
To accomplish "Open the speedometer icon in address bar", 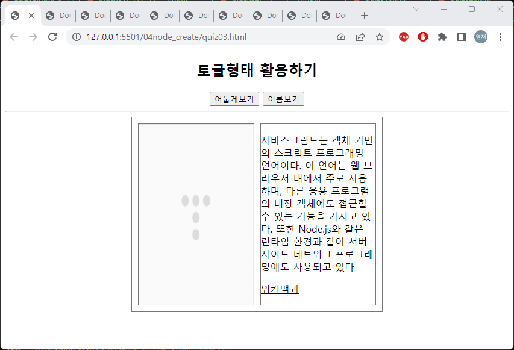I will (x=341, y=37).
